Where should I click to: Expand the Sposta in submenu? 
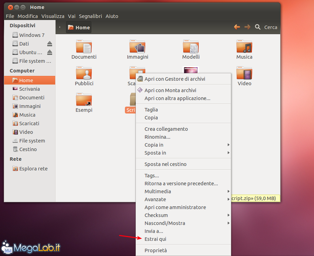pyautogui.click(x=184, y=153)
